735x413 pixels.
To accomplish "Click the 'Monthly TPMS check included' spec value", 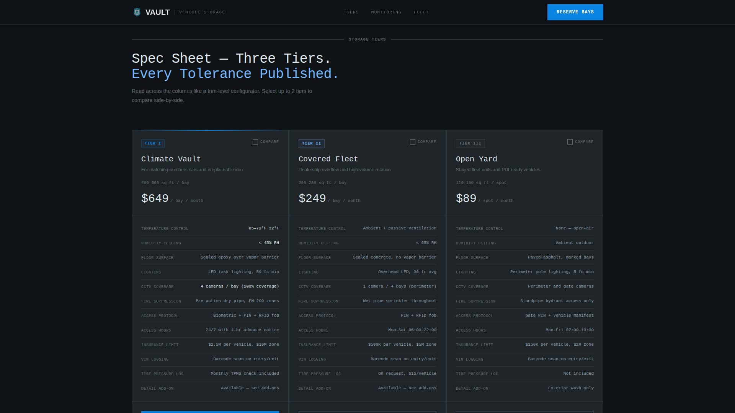I will tap(244, 373).
